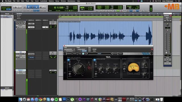Open Spotify from the dock
Viewport: 182px width, 102px height.
coord(56,99)
